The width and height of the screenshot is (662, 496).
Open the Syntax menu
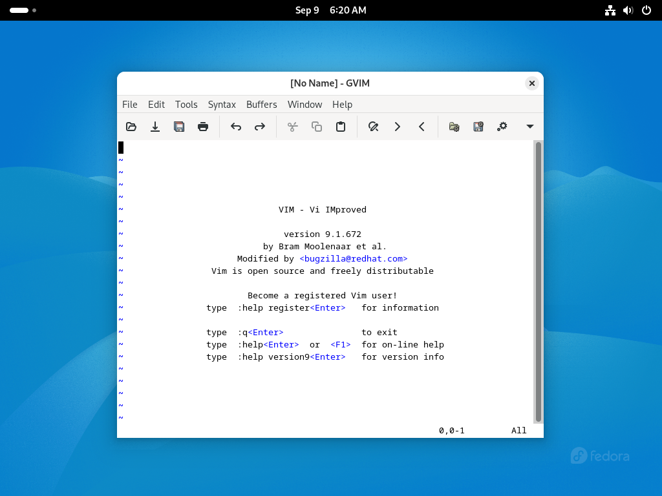(222, 105)
